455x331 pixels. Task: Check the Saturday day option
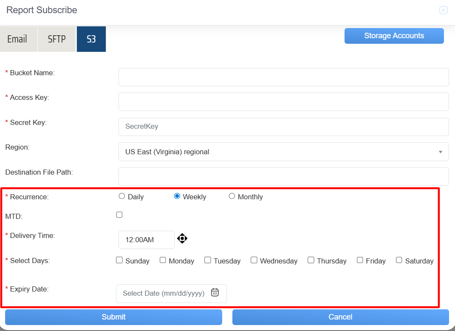pyautogui.click(x=399, y=260)
